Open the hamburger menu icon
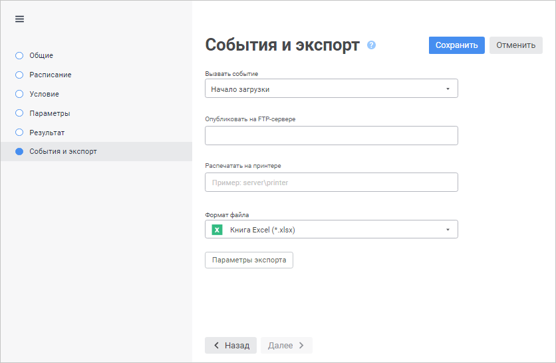The image size is (556, 363). [x=19, y=19]
